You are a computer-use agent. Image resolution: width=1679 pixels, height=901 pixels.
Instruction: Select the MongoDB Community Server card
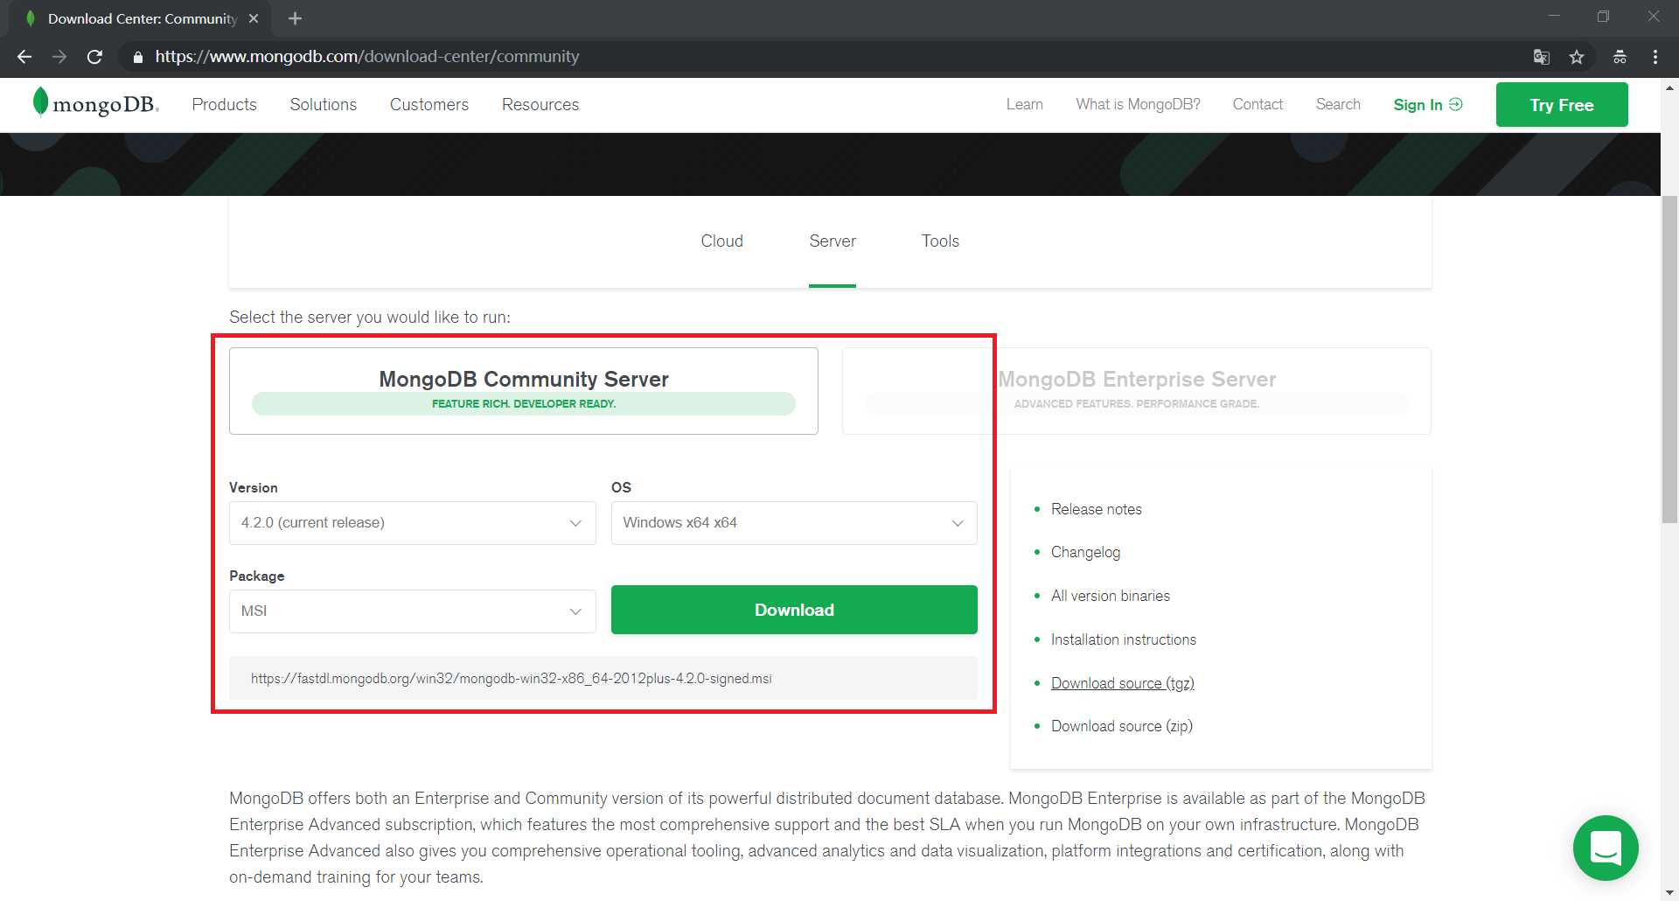coord(524,391)
